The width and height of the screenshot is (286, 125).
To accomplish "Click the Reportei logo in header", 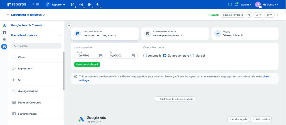I will (16, 4).
